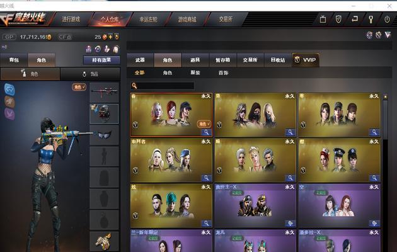Open the TV broadcast icon in top bar

(323, 20)
